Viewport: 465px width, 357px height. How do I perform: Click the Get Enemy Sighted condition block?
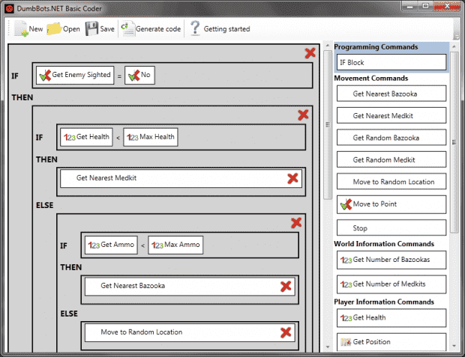point(75,75)
